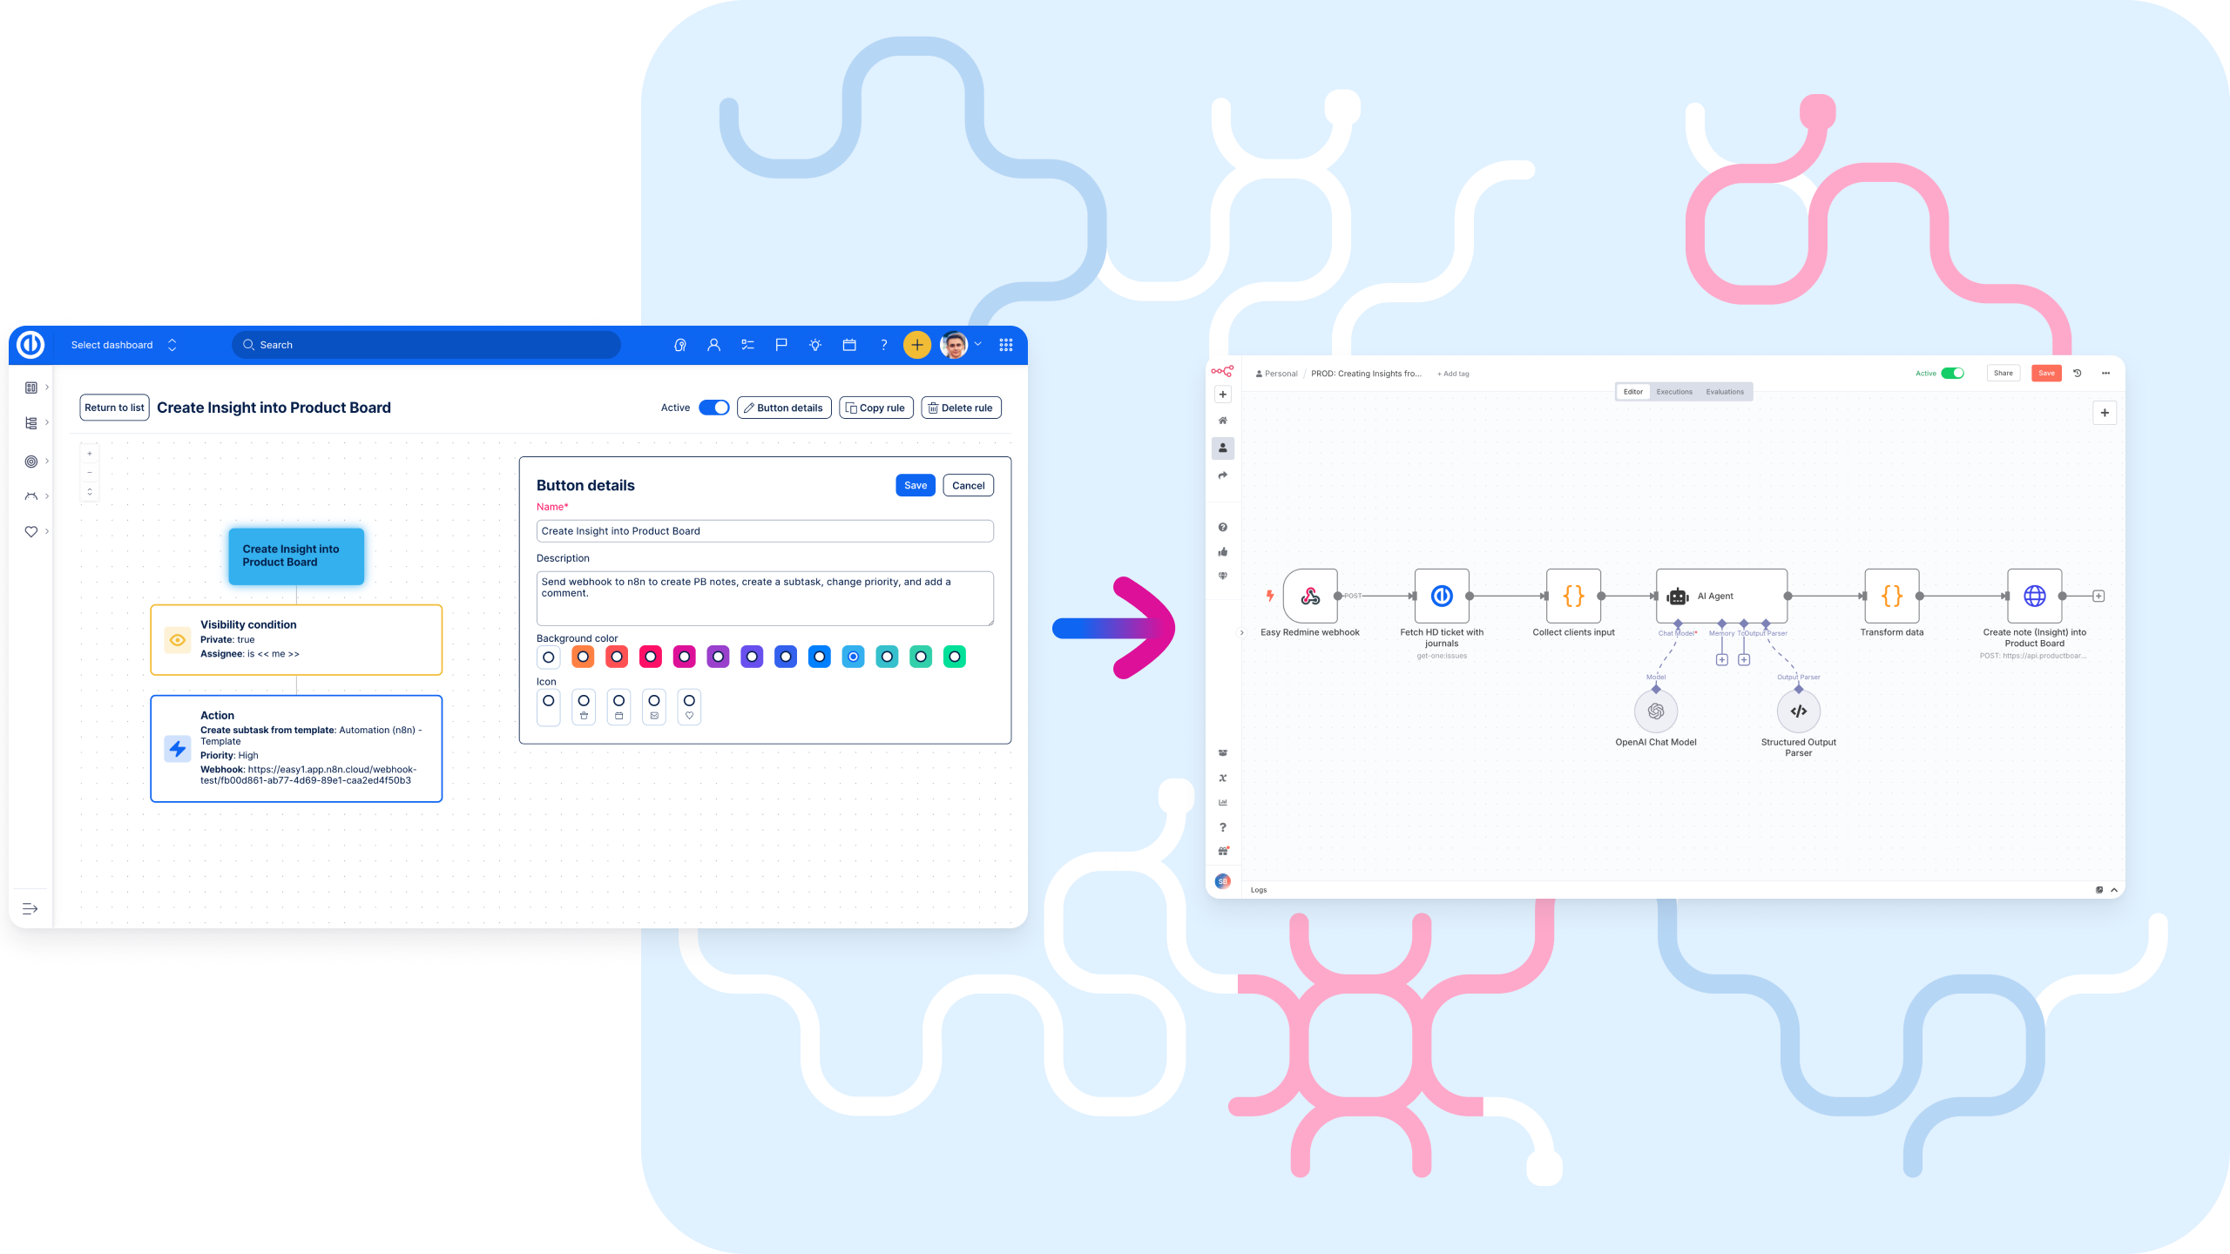Open the calendar icon in top bar

[x=849, y=345]
